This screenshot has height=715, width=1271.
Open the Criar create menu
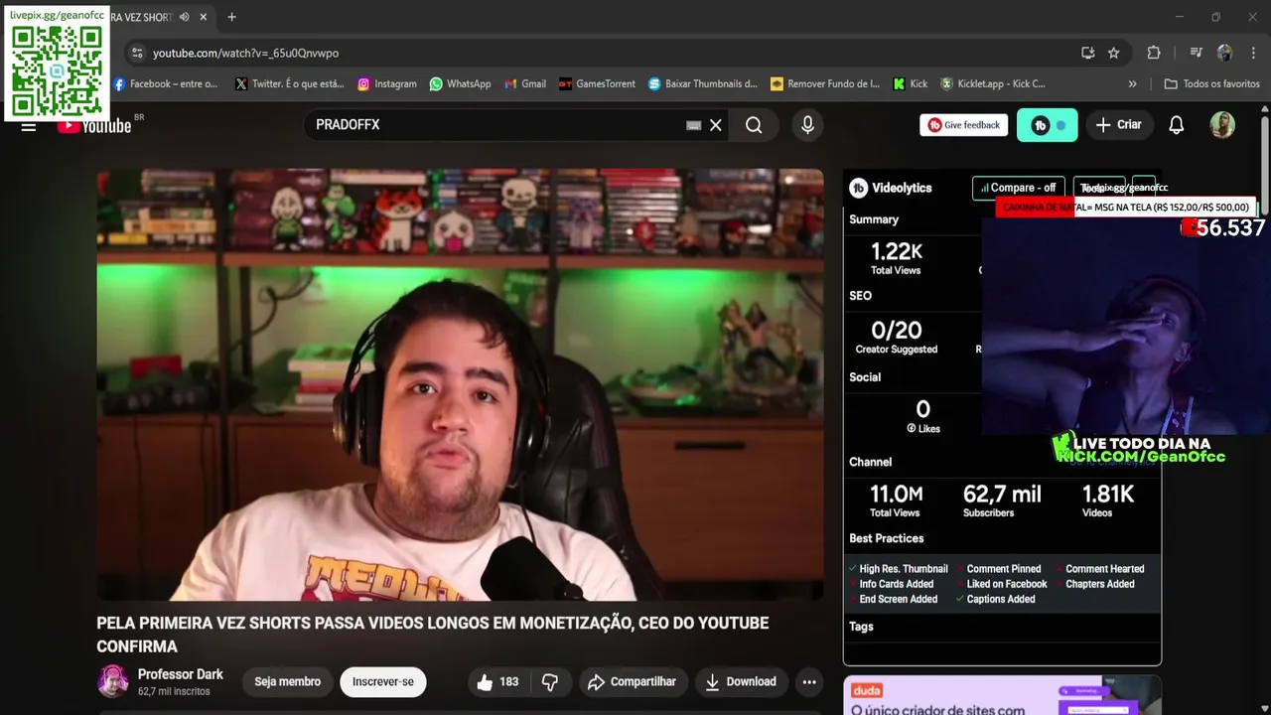[1118, 125]
